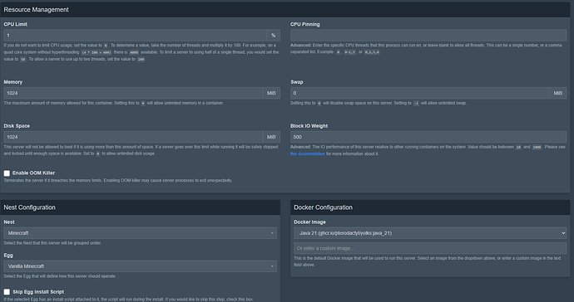Open the Block IO documentation link

click(308, 153)
